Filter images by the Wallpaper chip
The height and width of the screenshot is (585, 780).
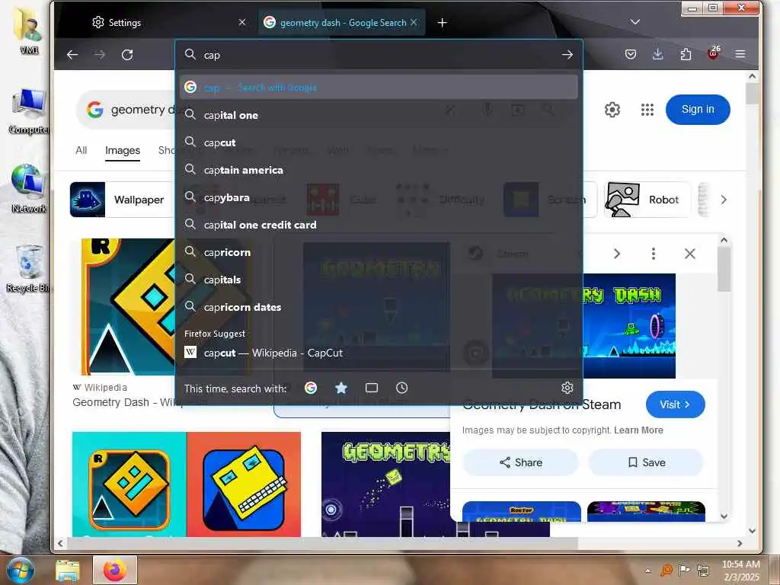click(x=122, y=200)
